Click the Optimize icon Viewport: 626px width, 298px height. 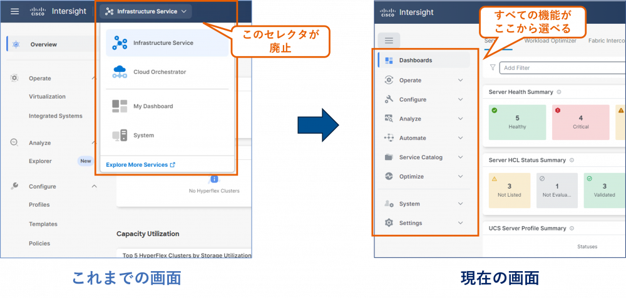(389, 177)
